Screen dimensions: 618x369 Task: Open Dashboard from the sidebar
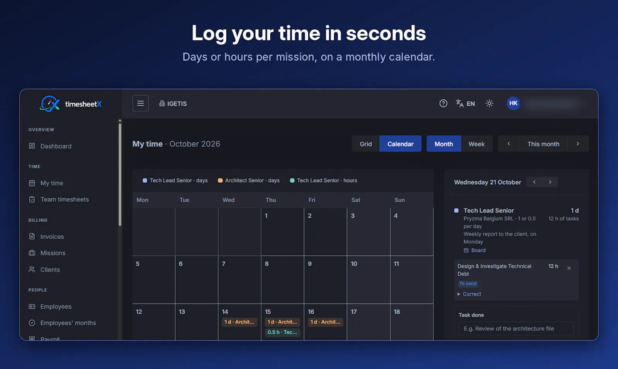(50, 146)
